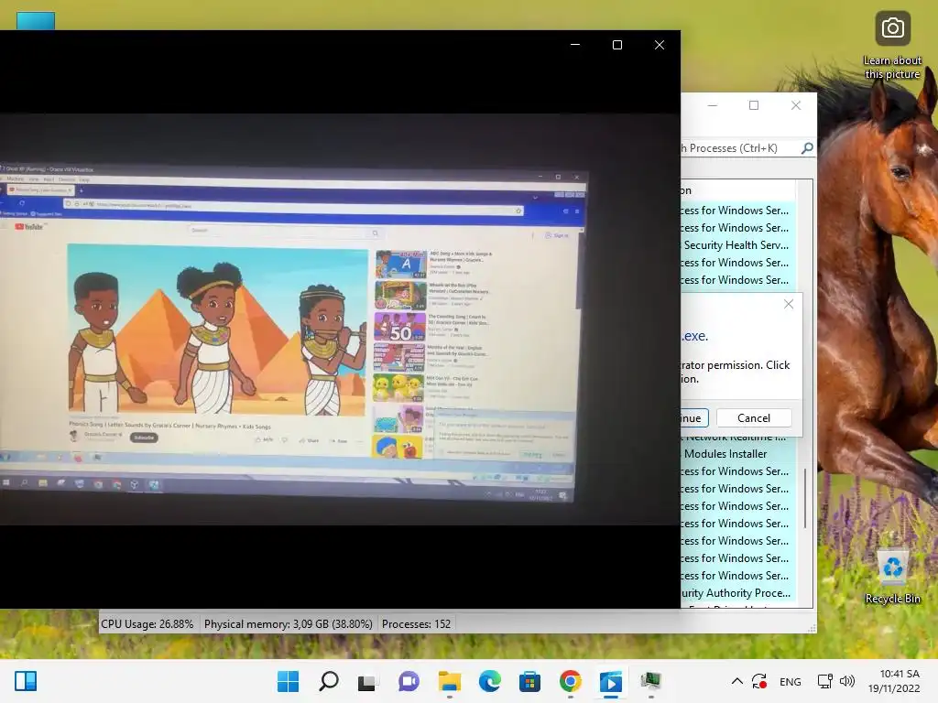Viewport: 938px width, 703px height.
Task: Minimize the video player window
Action: 575,45
